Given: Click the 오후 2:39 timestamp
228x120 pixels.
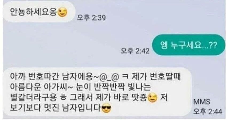Looking at the screenshot, I should pos(91,18).
